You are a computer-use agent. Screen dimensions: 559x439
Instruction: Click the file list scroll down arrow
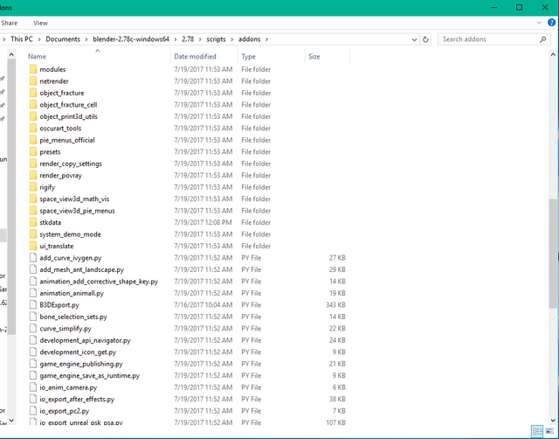tap(553, 421)
